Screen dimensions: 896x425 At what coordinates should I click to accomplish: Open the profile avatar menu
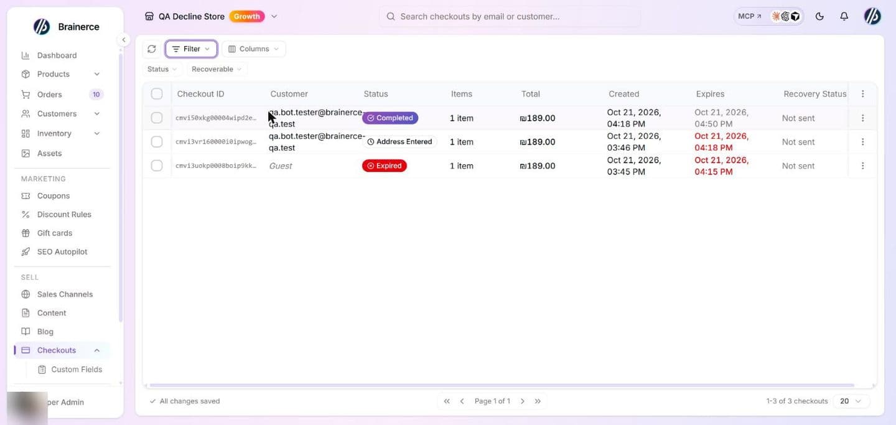[872, 16]
